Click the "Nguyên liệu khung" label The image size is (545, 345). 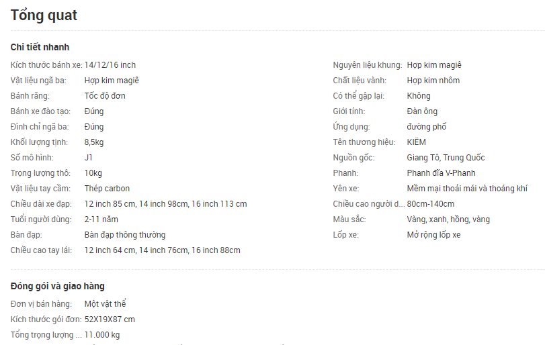click(x=367, y=65)
